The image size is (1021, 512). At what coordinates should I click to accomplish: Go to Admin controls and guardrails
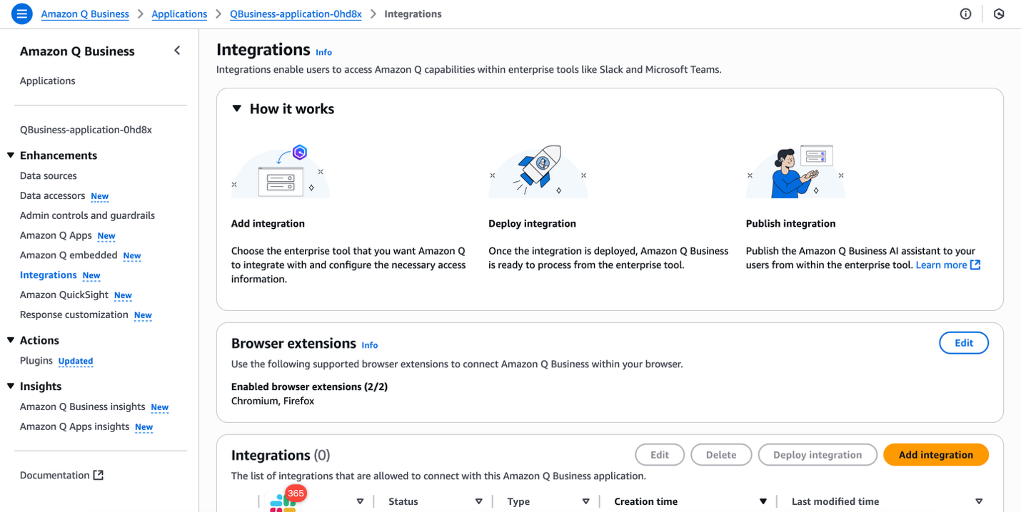pyautogui.click(x=87, y=215)
